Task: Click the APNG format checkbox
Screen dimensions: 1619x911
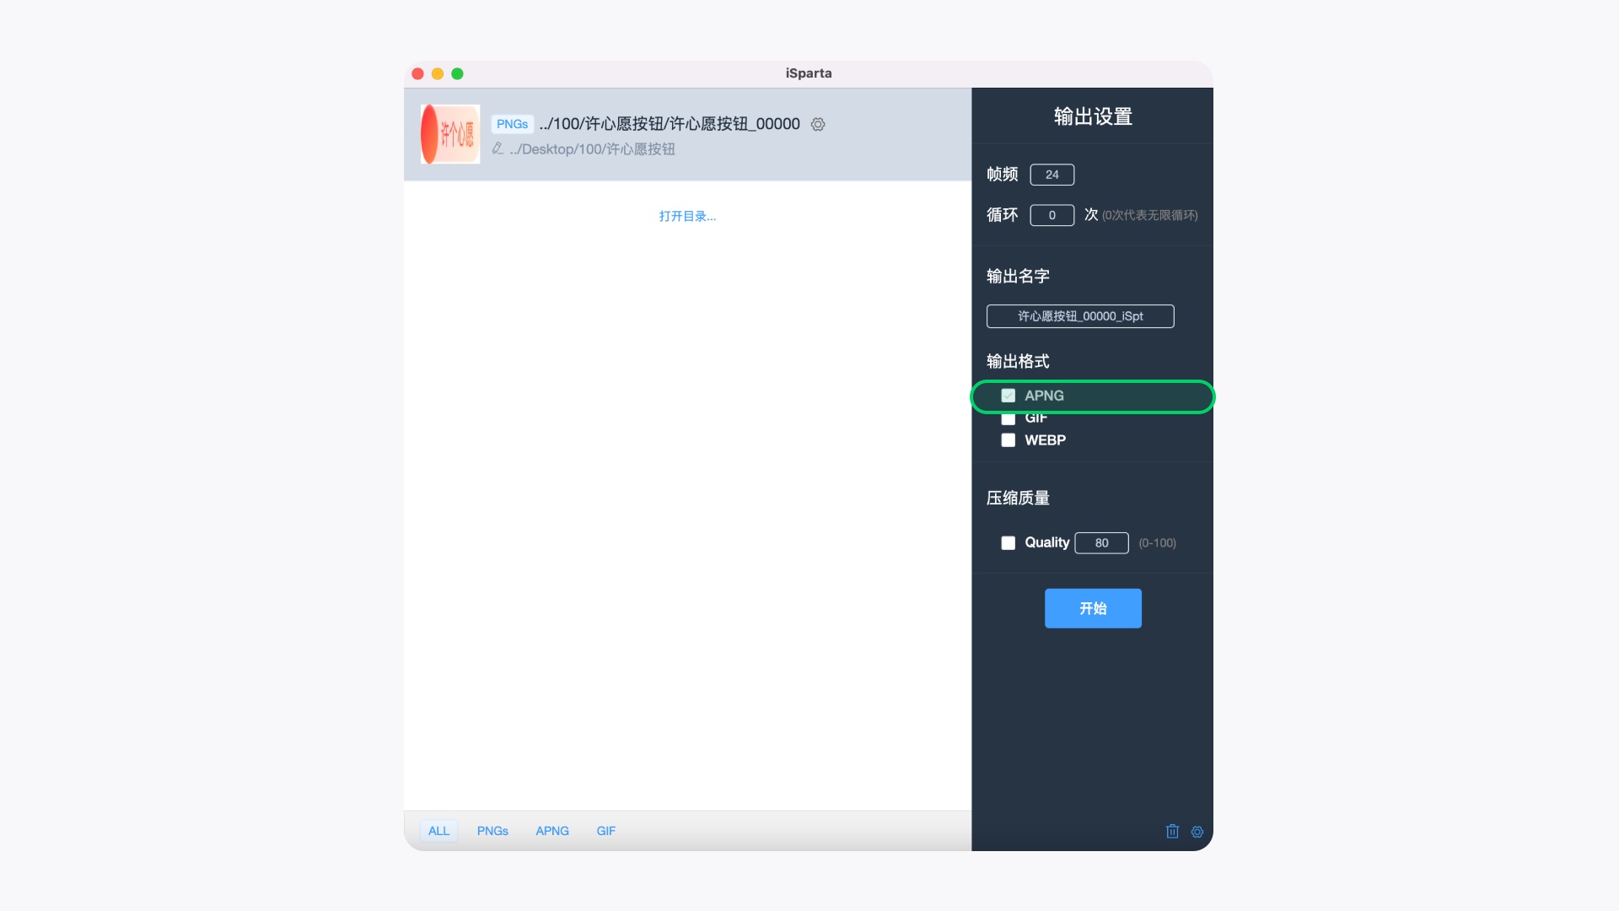Action: pos(1008,395)
